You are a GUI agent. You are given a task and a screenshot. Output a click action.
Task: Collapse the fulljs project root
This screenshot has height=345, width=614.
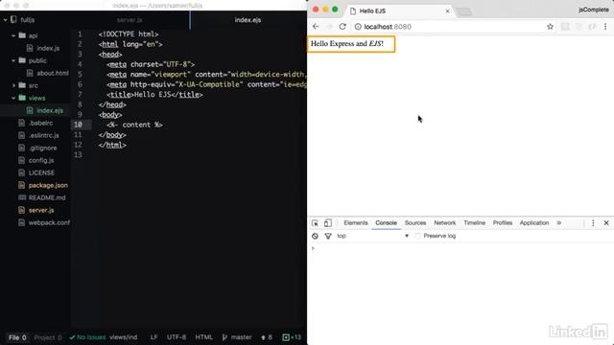point(6,19)
